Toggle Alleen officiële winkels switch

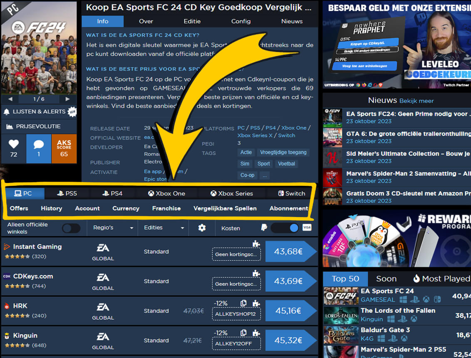coord(71,228)
